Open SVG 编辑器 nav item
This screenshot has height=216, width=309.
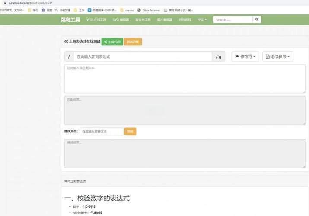tap(121, 19)
